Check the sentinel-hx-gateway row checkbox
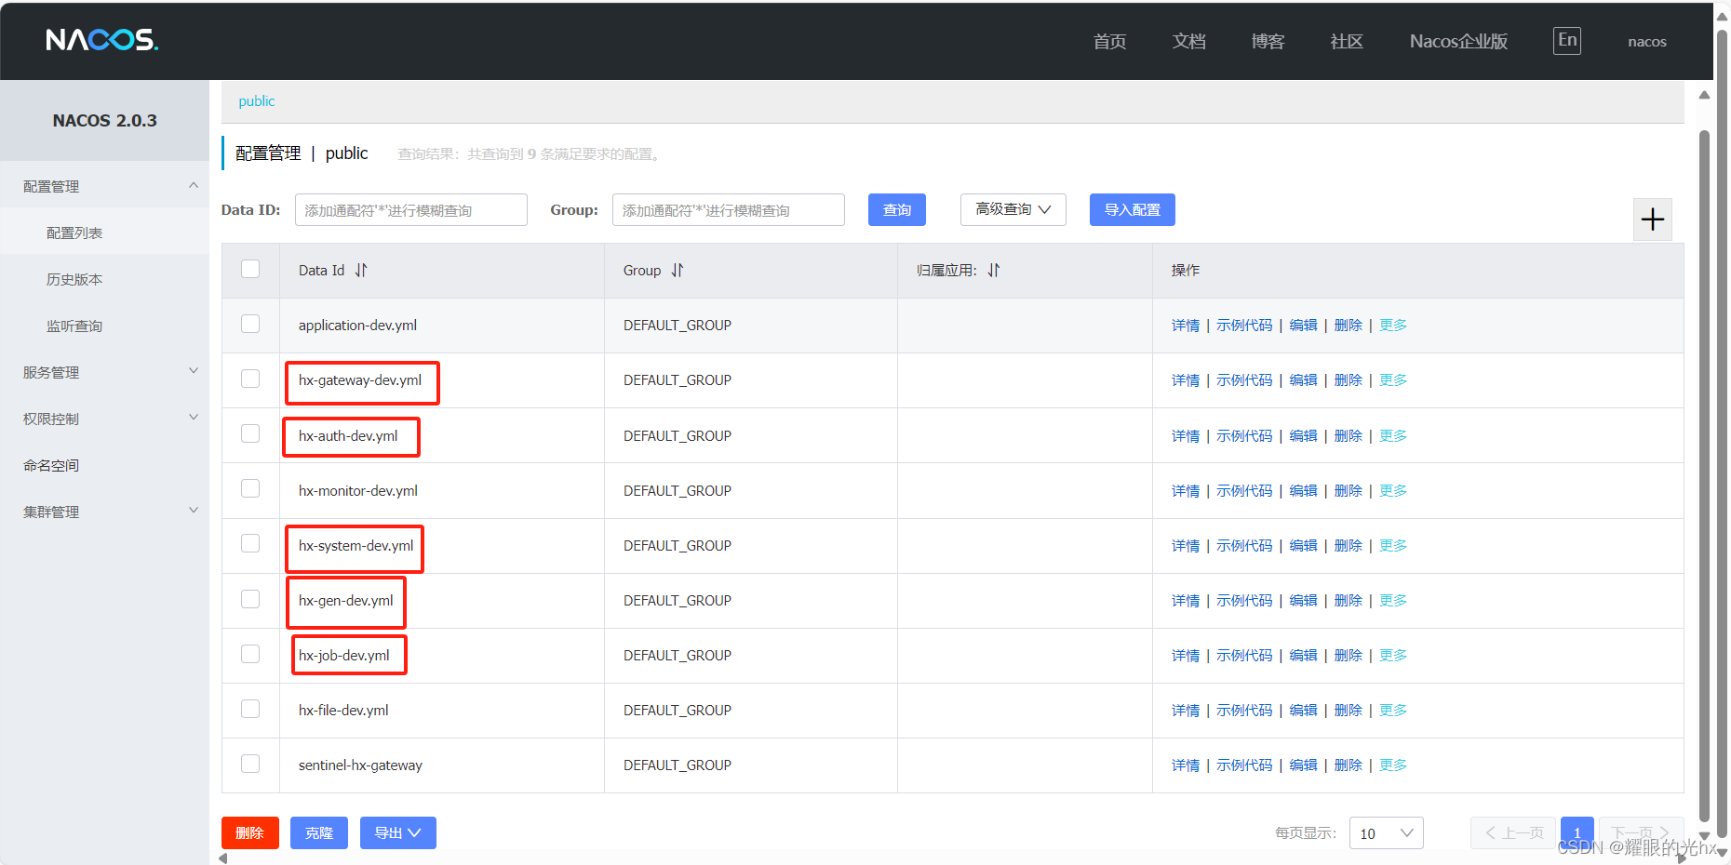This screenshot has height=865, width=1731. pos(250,764)
